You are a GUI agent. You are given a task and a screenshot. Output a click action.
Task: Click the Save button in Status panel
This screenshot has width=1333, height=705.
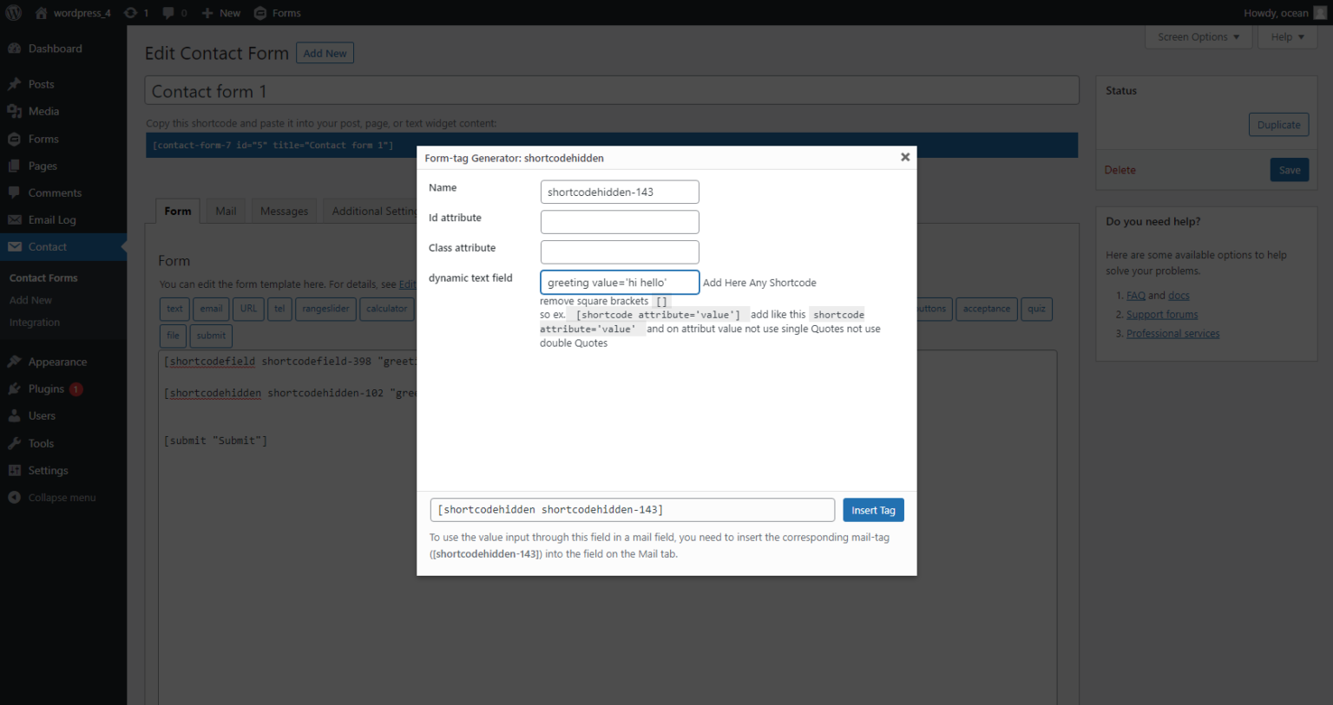click(1289, 169)
